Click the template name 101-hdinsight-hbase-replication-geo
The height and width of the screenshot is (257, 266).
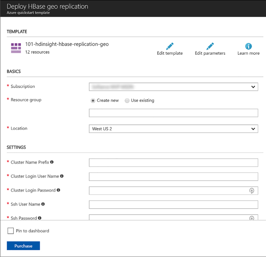click(x=67, y=44)
